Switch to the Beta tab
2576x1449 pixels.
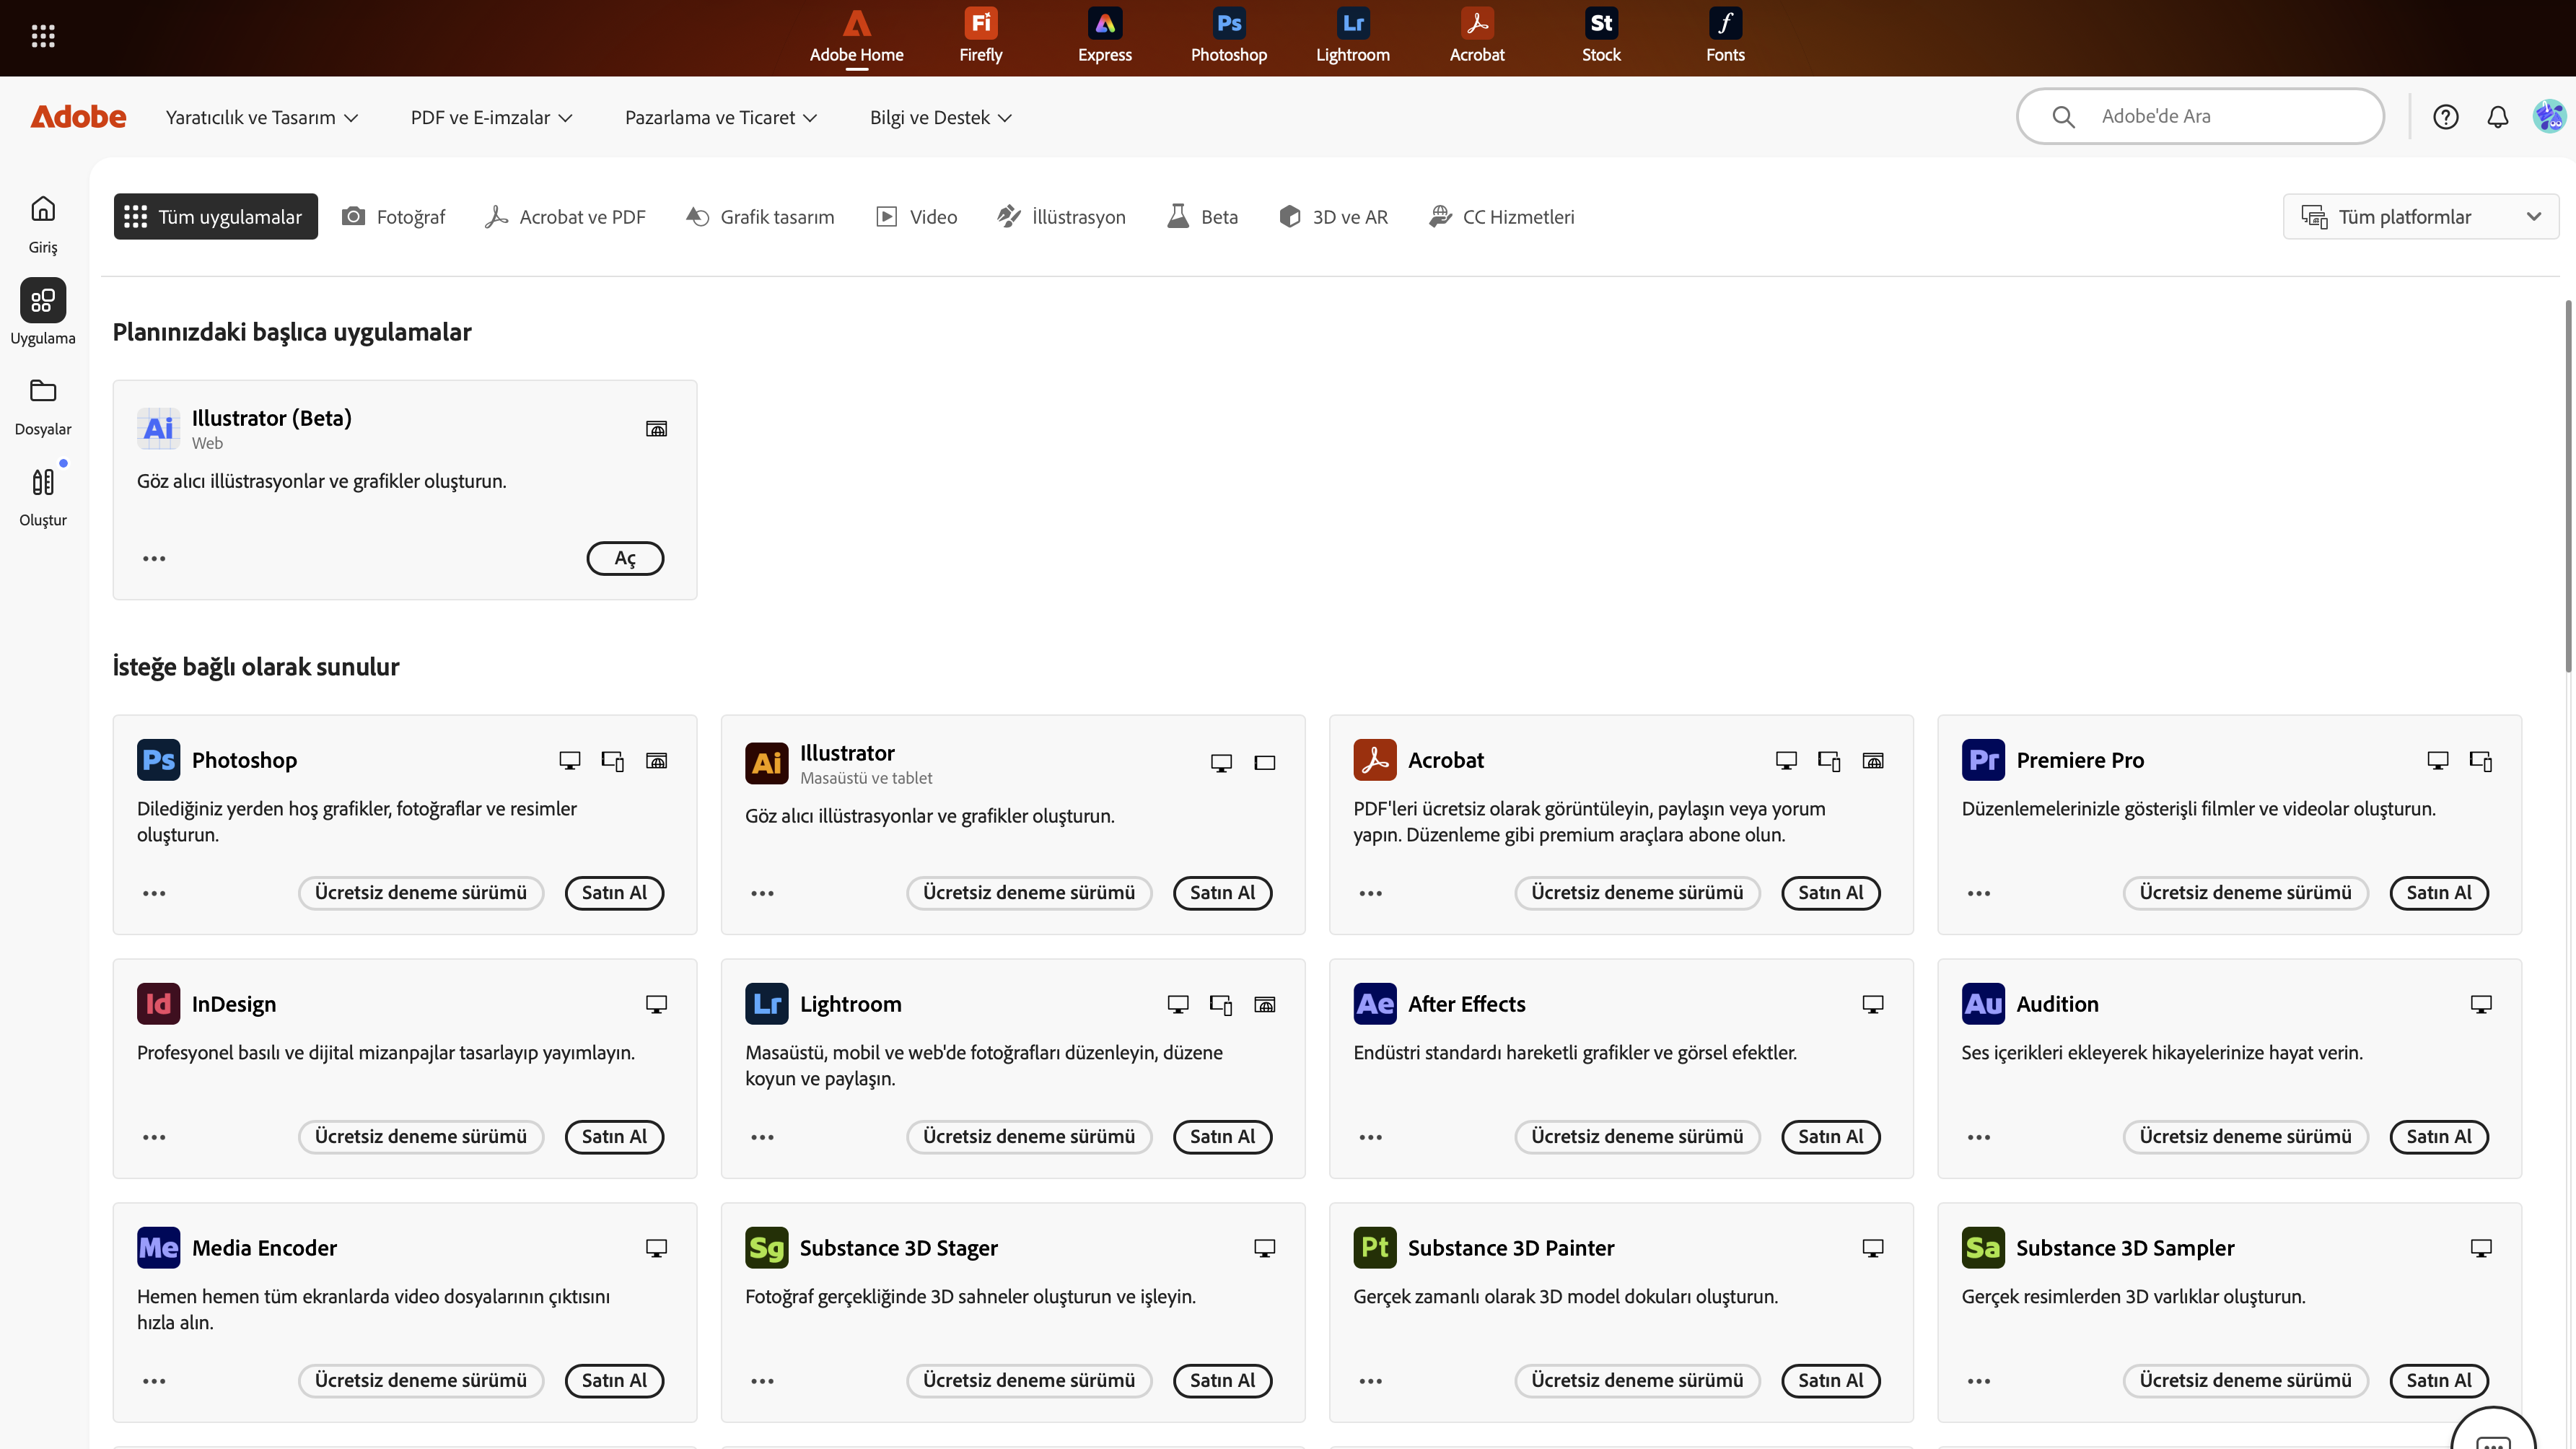(1202, 217)
